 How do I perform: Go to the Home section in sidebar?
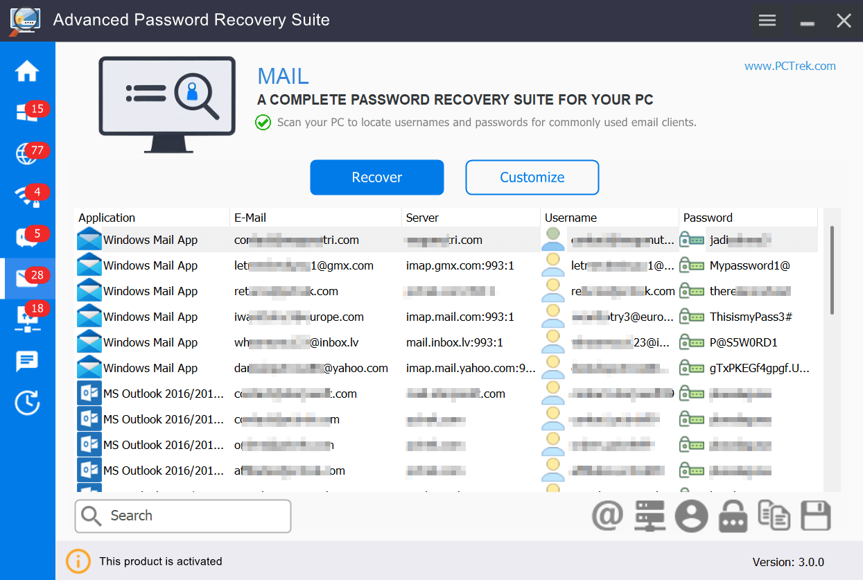[27, 71]
